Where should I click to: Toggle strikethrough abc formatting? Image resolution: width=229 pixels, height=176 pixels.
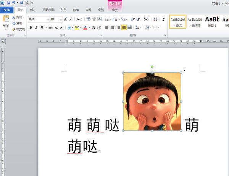pos(50,28)
